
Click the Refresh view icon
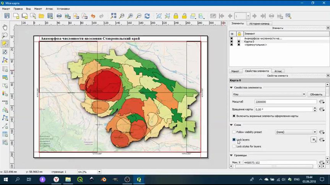point(147,16)
